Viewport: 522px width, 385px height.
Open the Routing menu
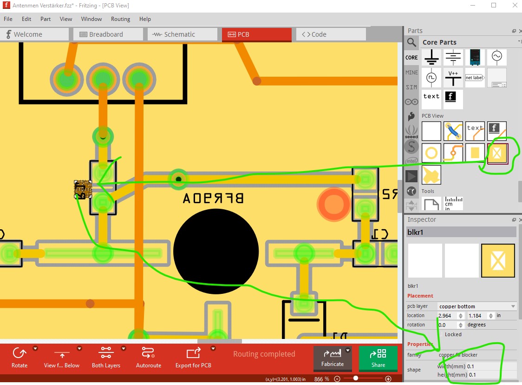pos(120,19)
